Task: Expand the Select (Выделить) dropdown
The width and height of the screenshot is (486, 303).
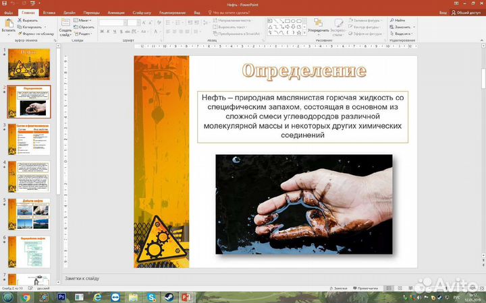Action: (402, 34)
